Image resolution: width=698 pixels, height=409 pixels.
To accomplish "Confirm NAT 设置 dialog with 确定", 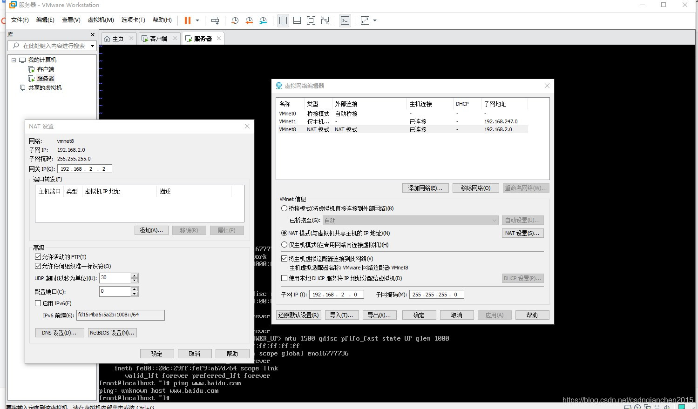I will tap(157, 354).
